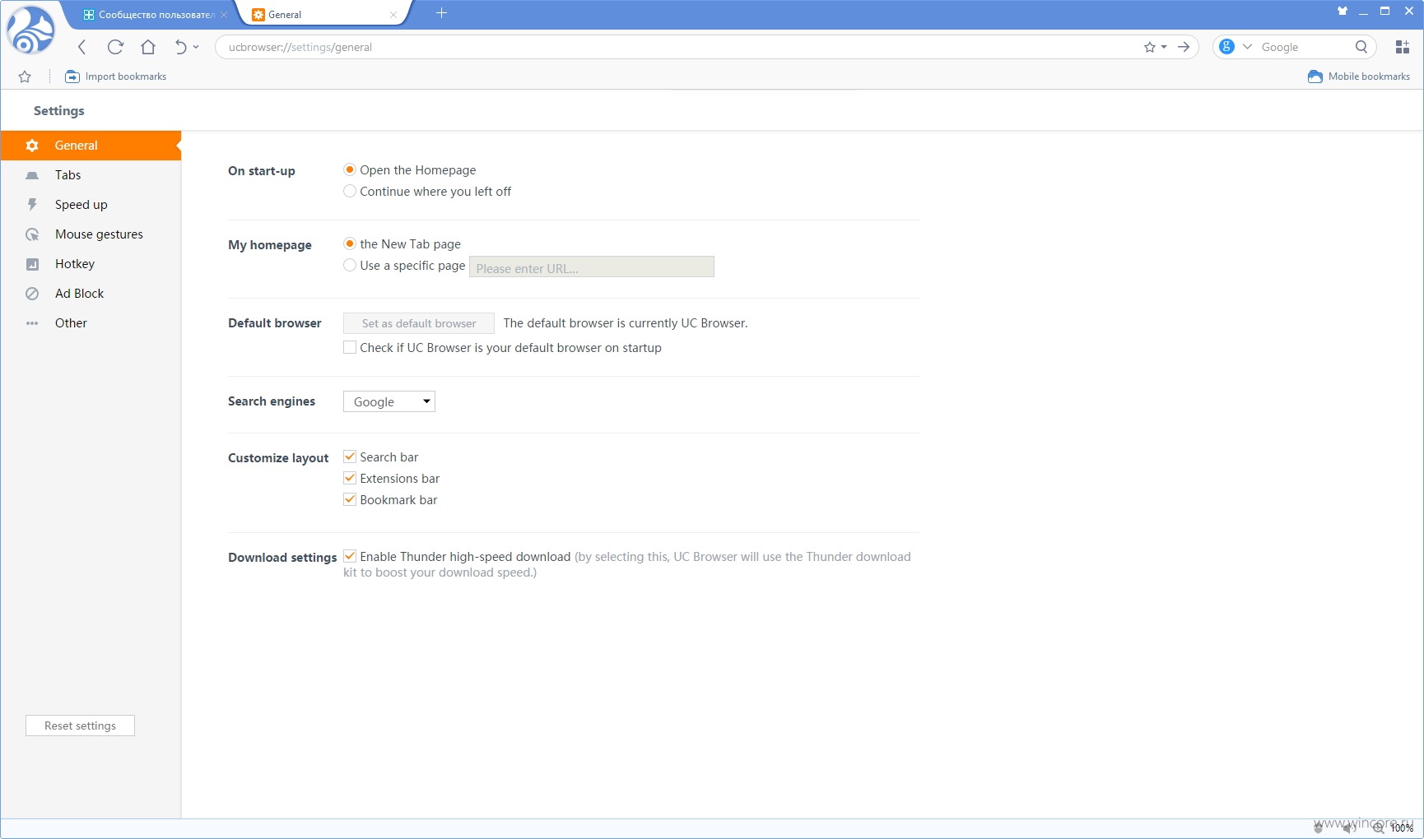Screen dimensions: 1424x839
Task: Open a new tab with plus
Action: [441, 13]
